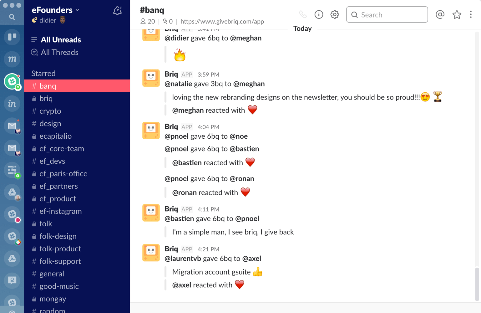481x313 pixels.
Task: Click the Briq avatar on the 4:04 PM message
Action: (151, 131)
